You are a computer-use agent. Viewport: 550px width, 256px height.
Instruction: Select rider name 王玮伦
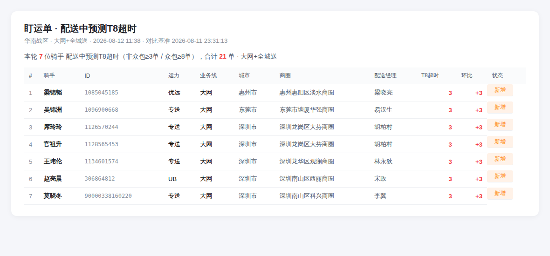pyautogui.click(x=53, y=162)
